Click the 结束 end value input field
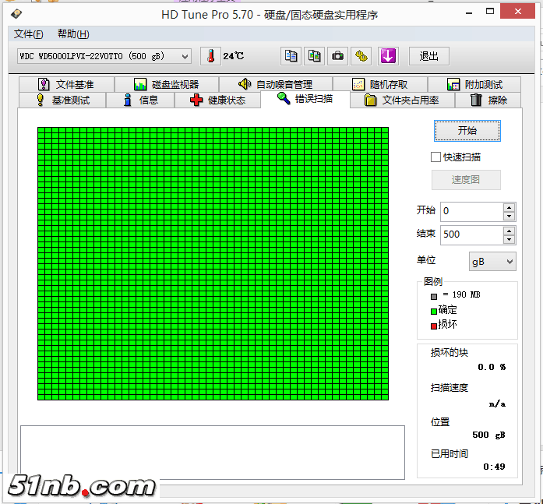 (471, 234)
